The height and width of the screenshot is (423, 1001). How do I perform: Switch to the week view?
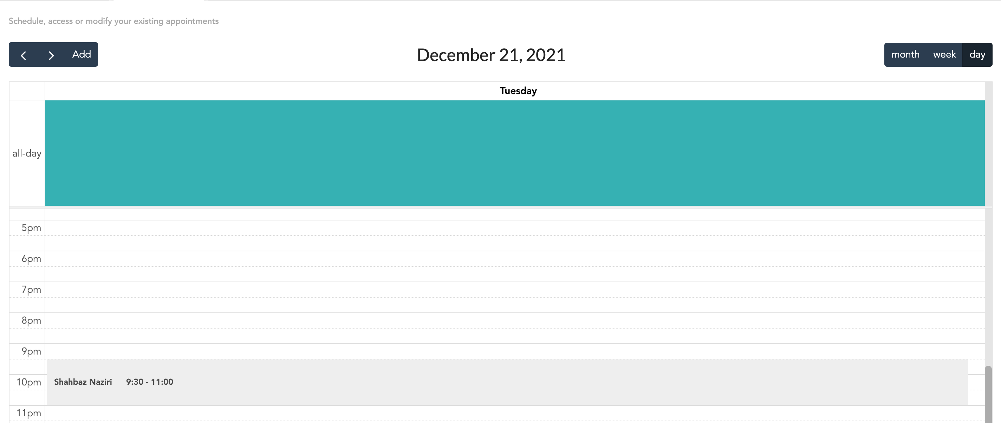[944, 55]
